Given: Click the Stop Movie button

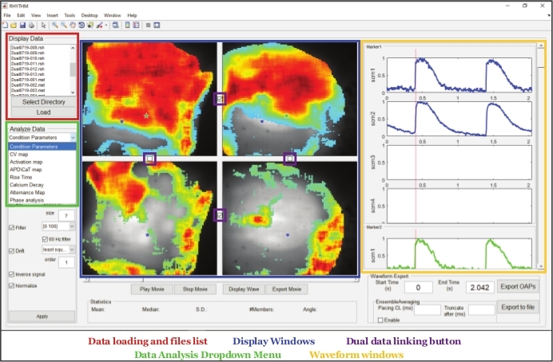Looking at the screenshot, I should (x=195, y=289).
